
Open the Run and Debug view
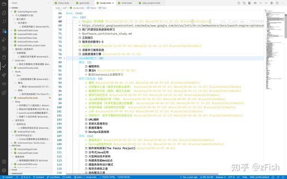click(4, 40)
